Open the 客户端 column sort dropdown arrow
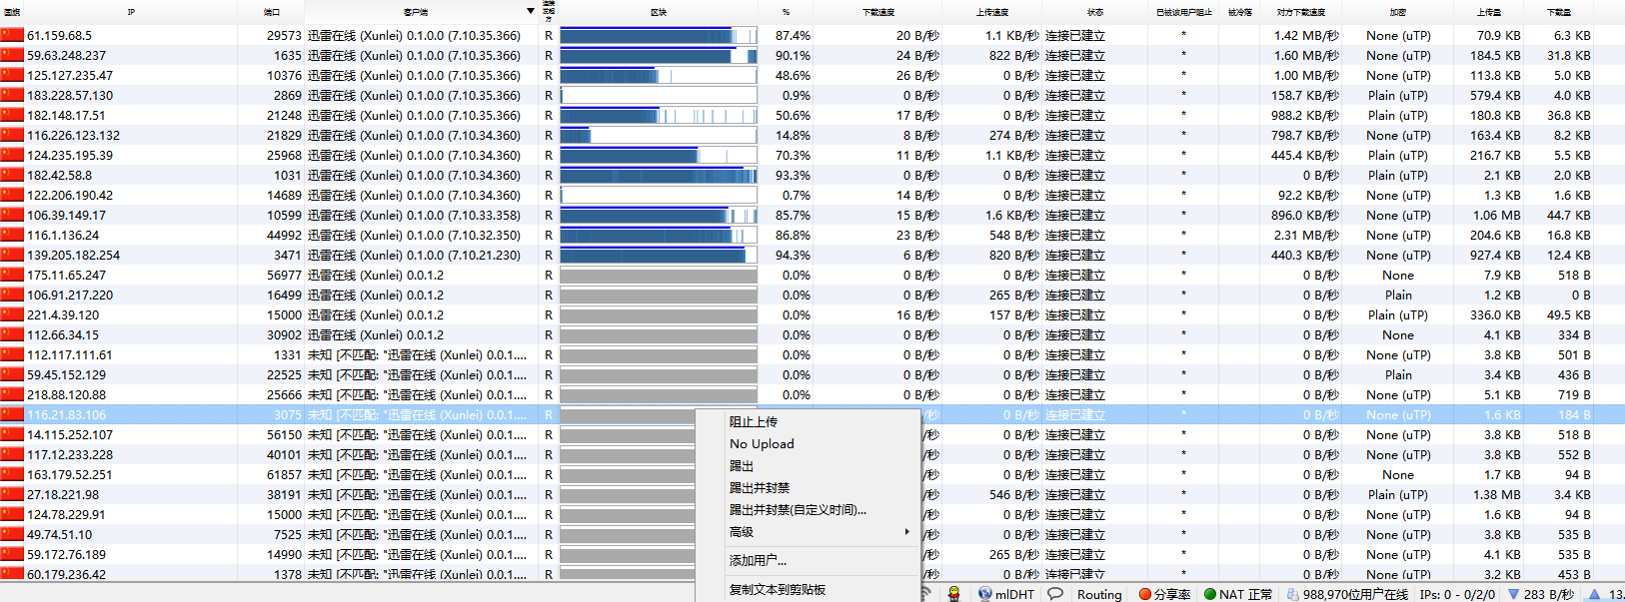The height and width of the screenshot is (602, 1625). pyautogui.click(x=531, y=12)
